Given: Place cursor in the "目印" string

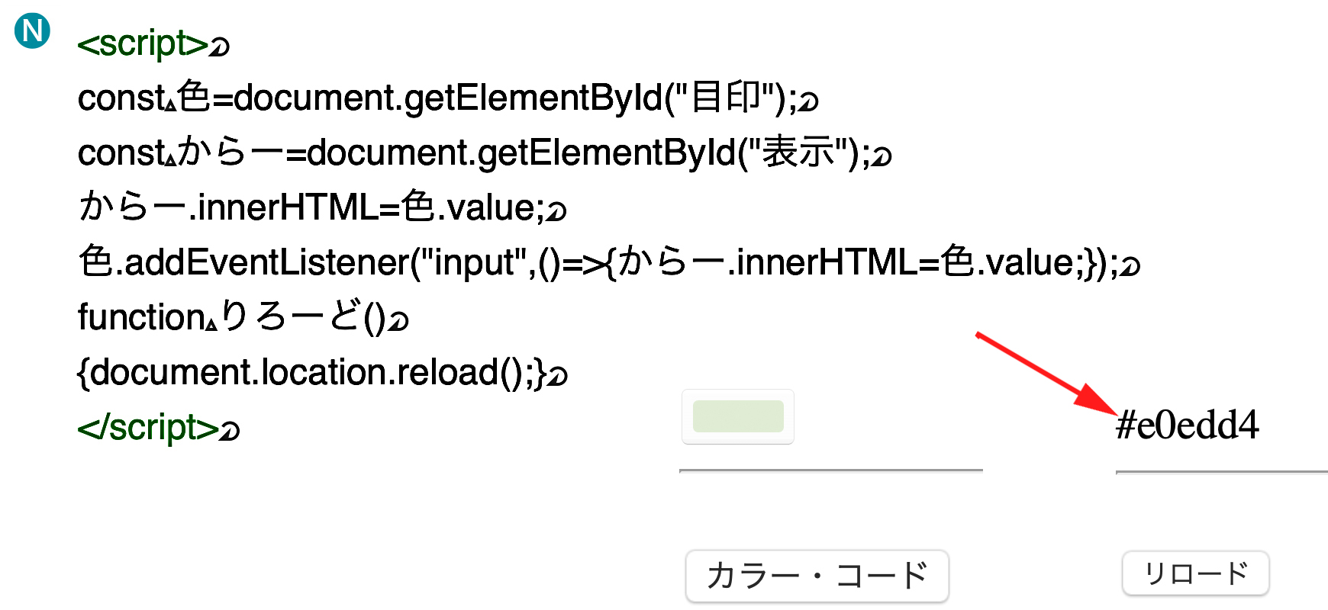Looking at the screenshot, I should pyautogui.click(x=726, y=98).
